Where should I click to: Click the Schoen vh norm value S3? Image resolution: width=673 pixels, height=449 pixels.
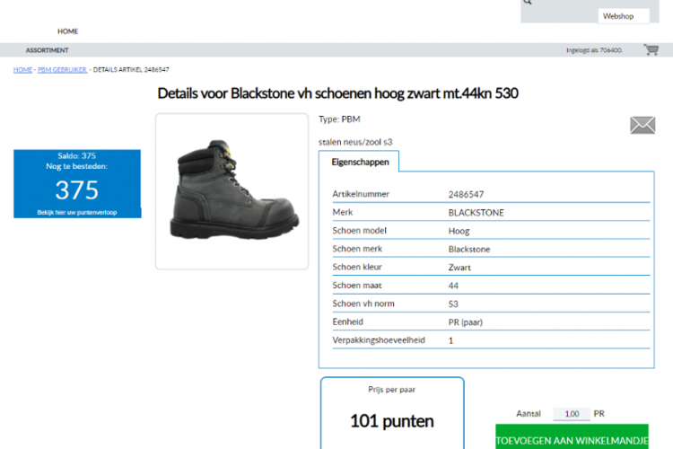453,304
